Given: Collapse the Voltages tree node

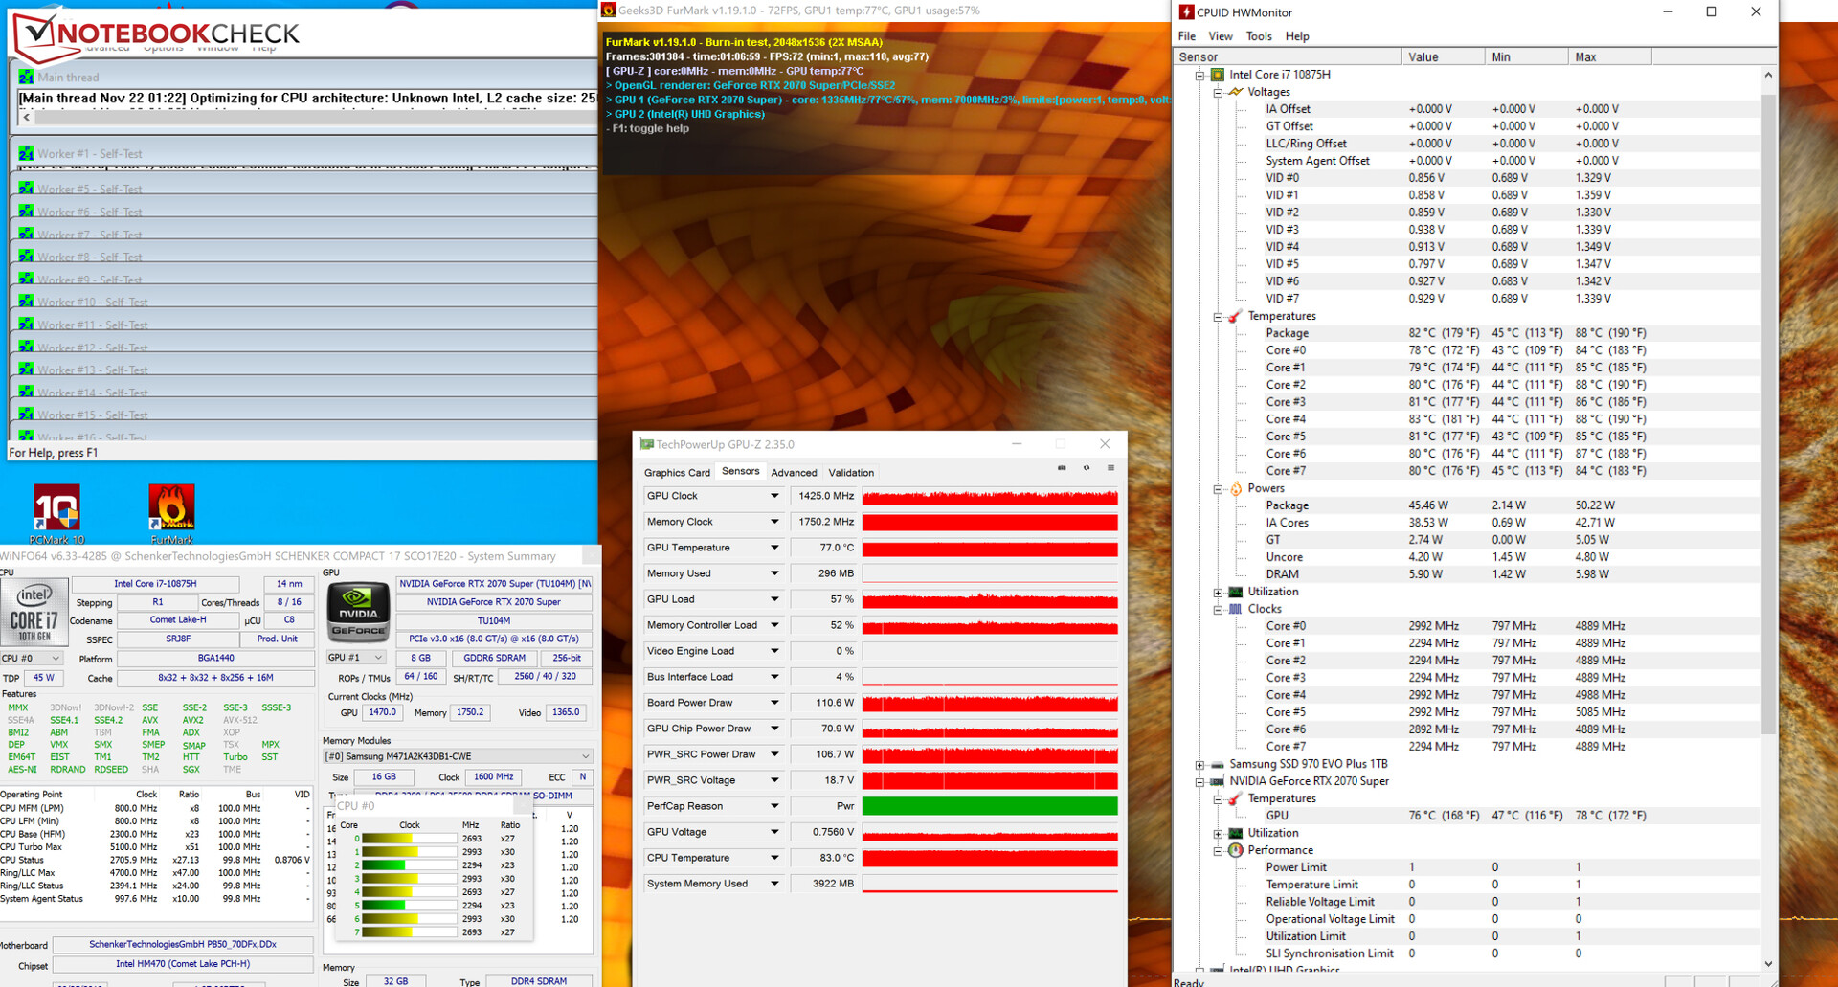Looking at the screenshot, I should coord(1218,92).
